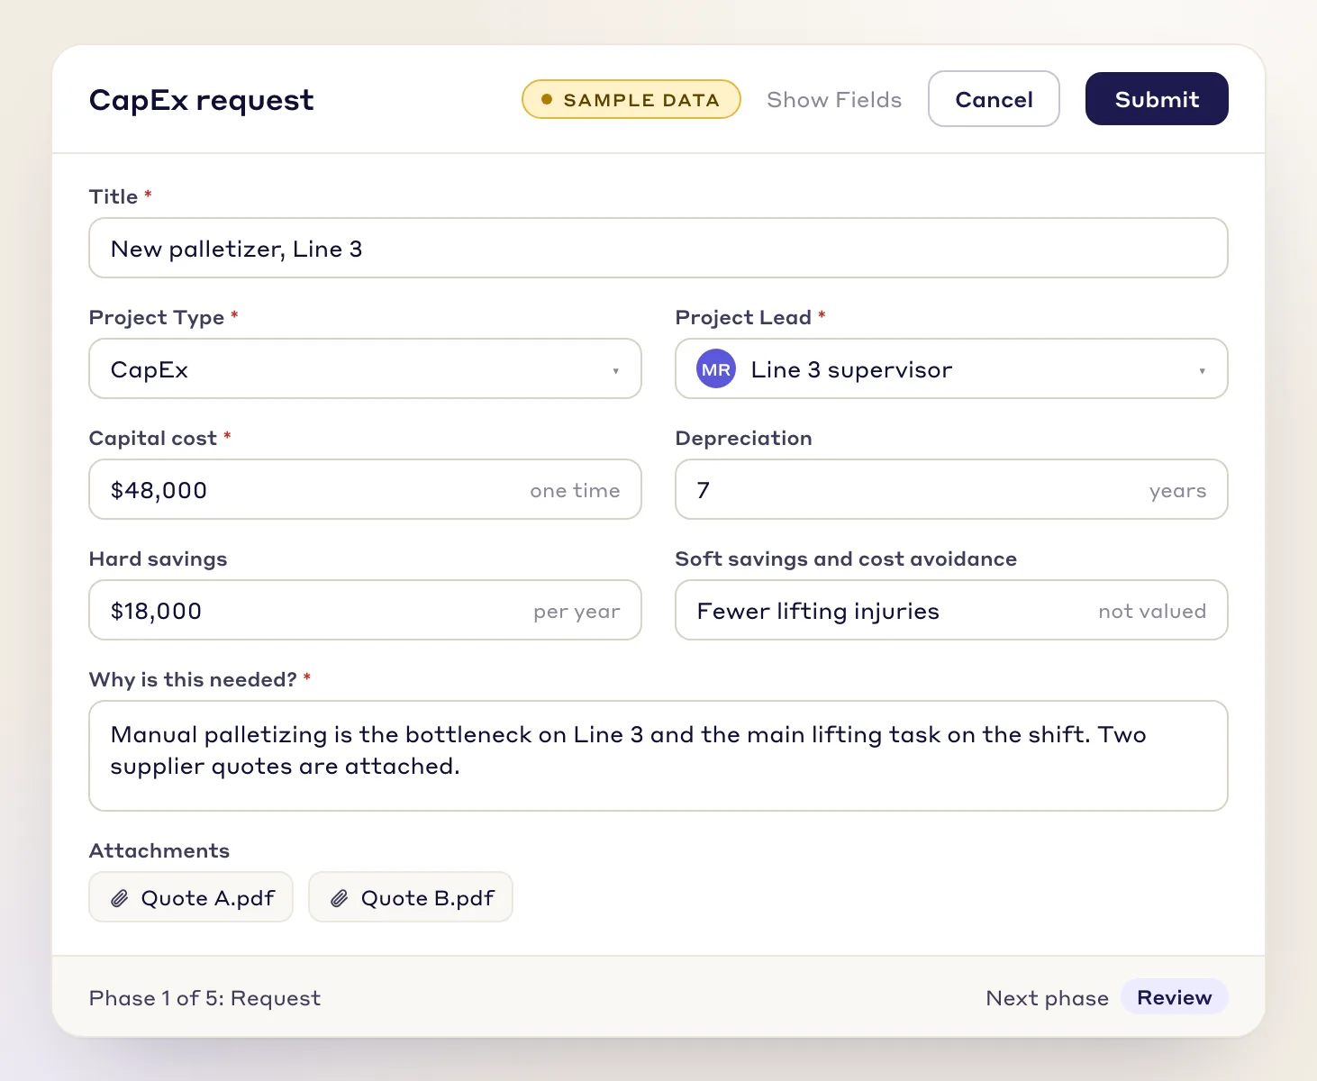
Task: Open the Quote B.pdf attachment
Action: pos(411,897)
